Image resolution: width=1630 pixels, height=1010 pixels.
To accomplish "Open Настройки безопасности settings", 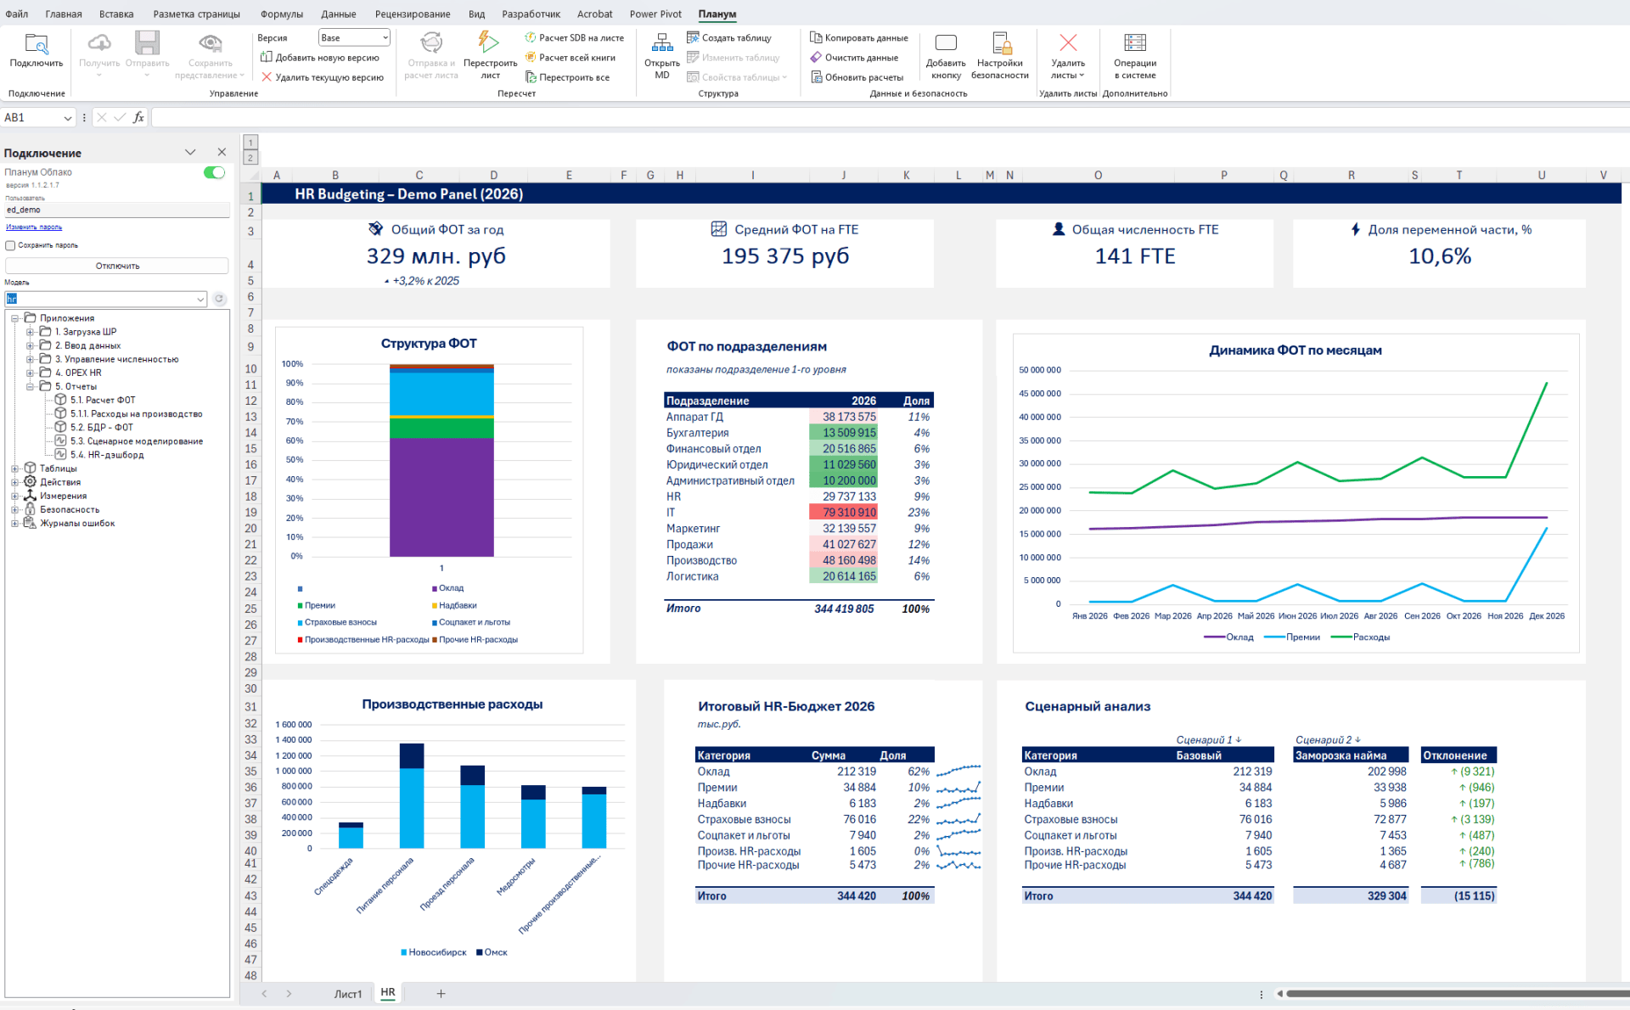I will tap(1001, 43).
